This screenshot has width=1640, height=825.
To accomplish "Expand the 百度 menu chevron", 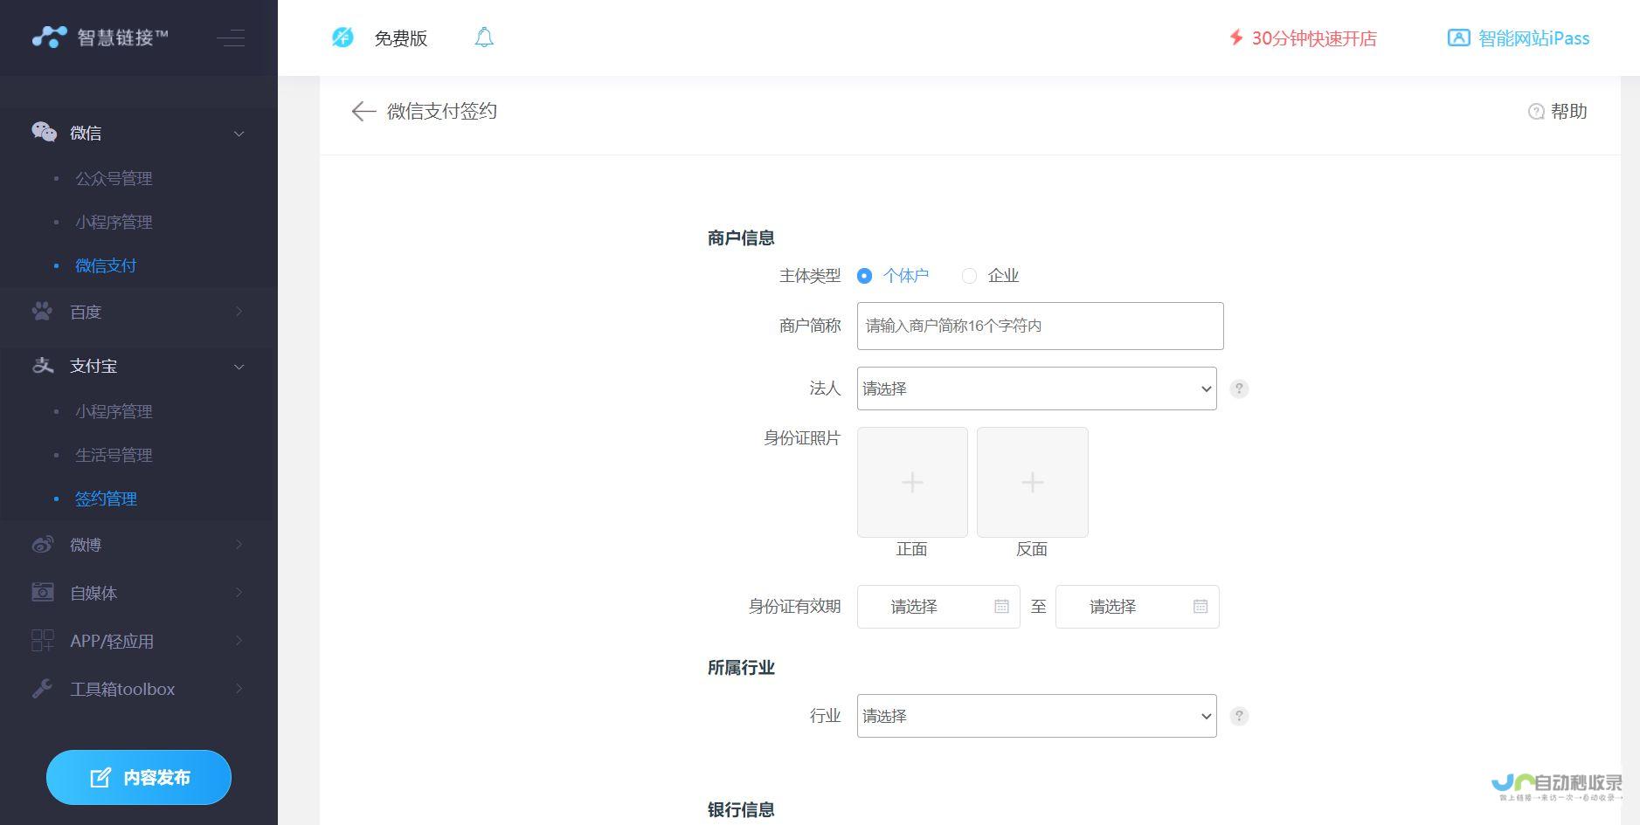I will [x=239, y=312].
